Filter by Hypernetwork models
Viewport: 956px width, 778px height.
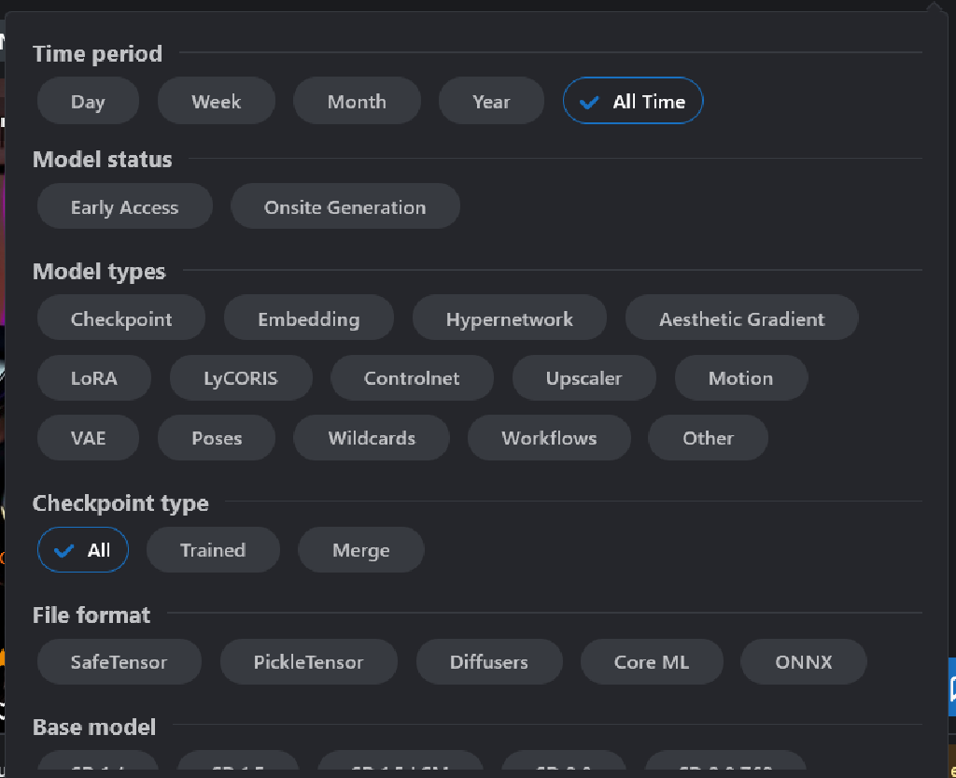[x=509, y=318]
